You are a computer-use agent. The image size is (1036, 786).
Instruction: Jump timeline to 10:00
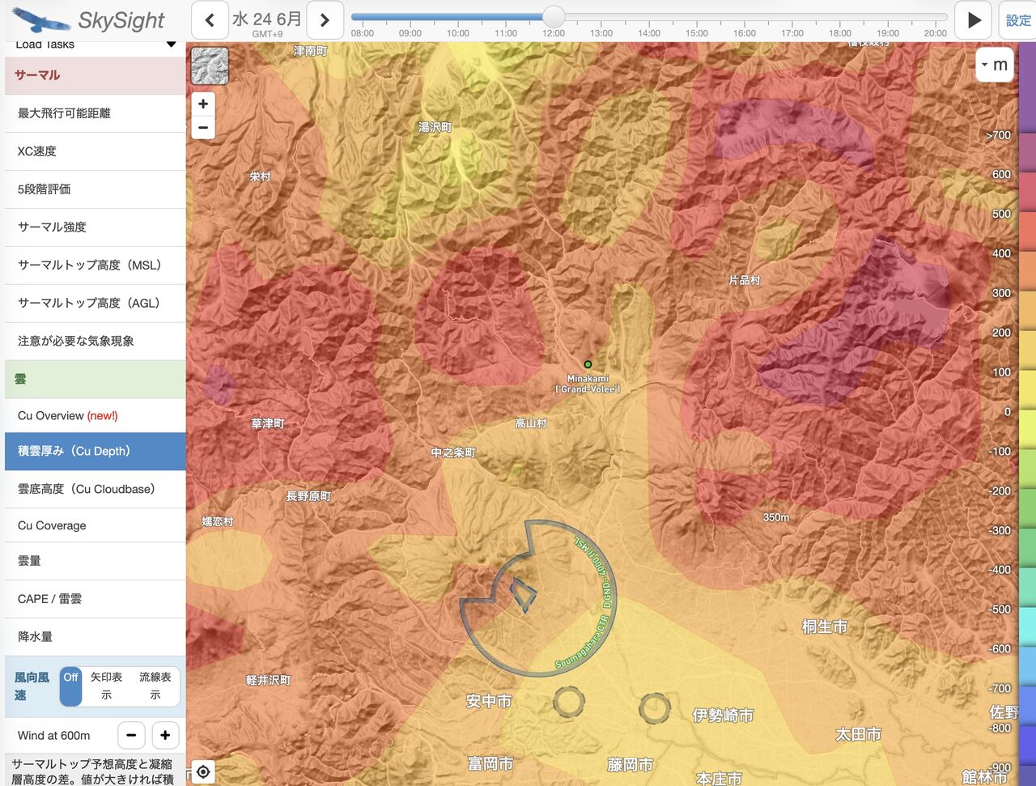(458, 33)
